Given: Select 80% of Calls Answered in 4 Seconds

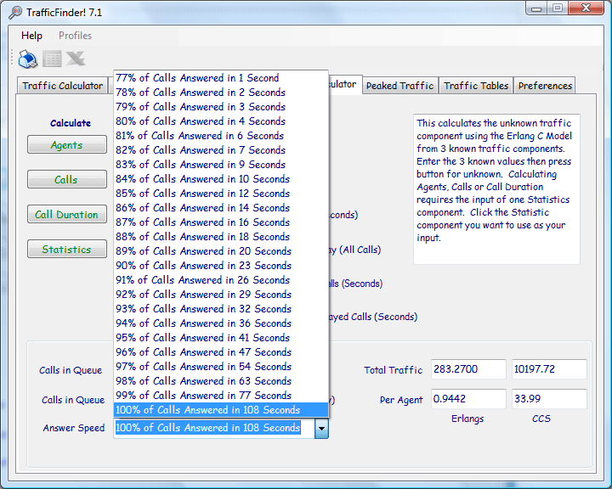Looking at the screenshot, I should [221, 121].
